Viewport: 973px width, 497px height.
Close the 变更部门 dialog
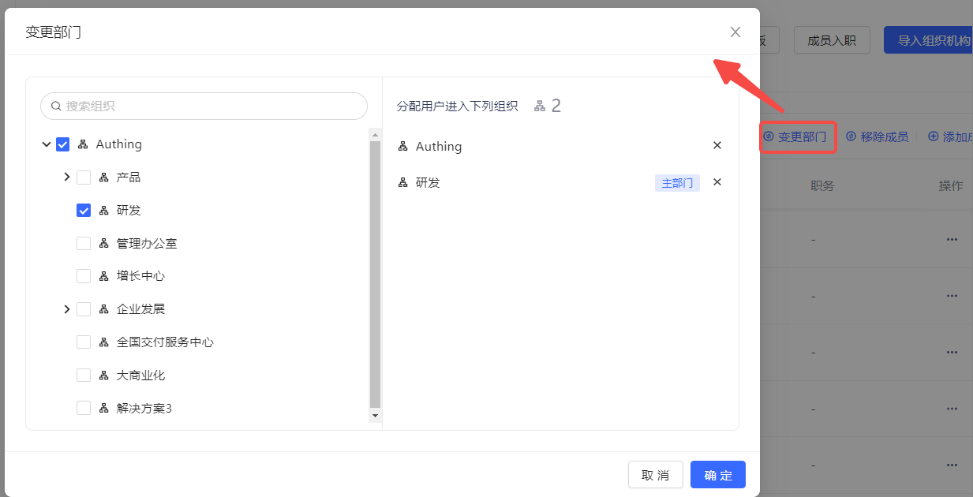[x=735, y=32]
